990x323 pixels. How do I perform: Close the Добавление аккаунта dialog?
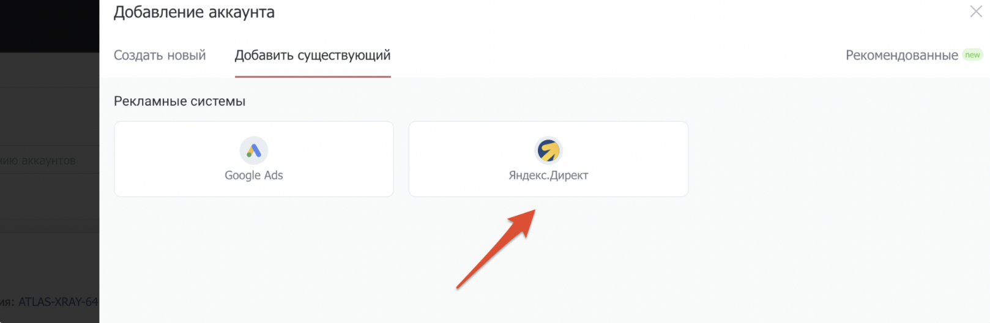(975, 12)
